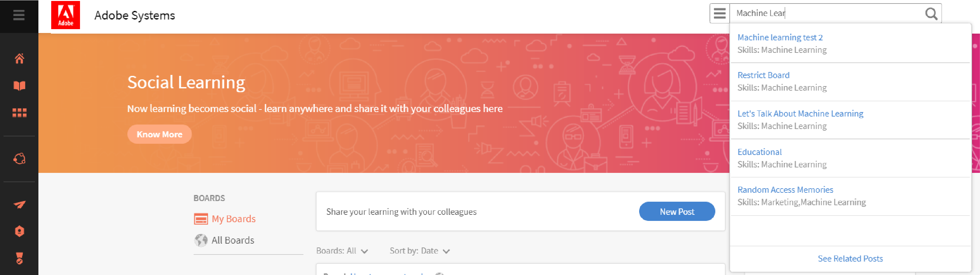Image resolution: width=980 pixels, height=275 pixels.
Task: Open the search filter menu button
Action: click(x=719, y=14)
